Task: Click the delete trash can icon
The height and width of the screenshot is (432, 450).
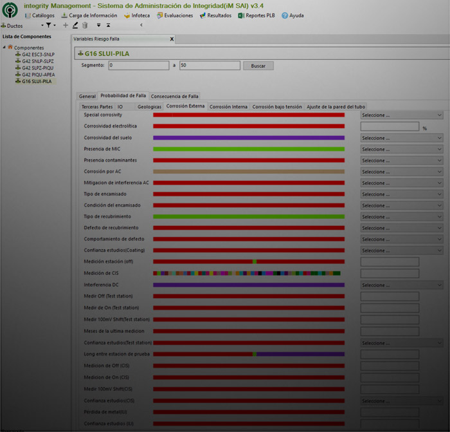Action: (85, 25)
